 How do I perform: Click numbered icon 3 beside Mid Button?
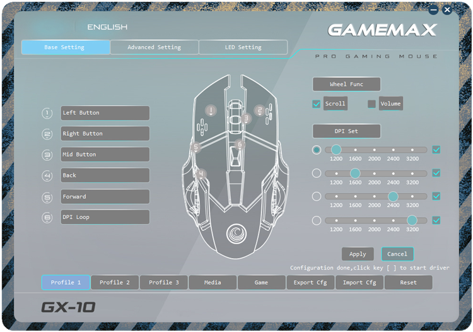point(47,155)
